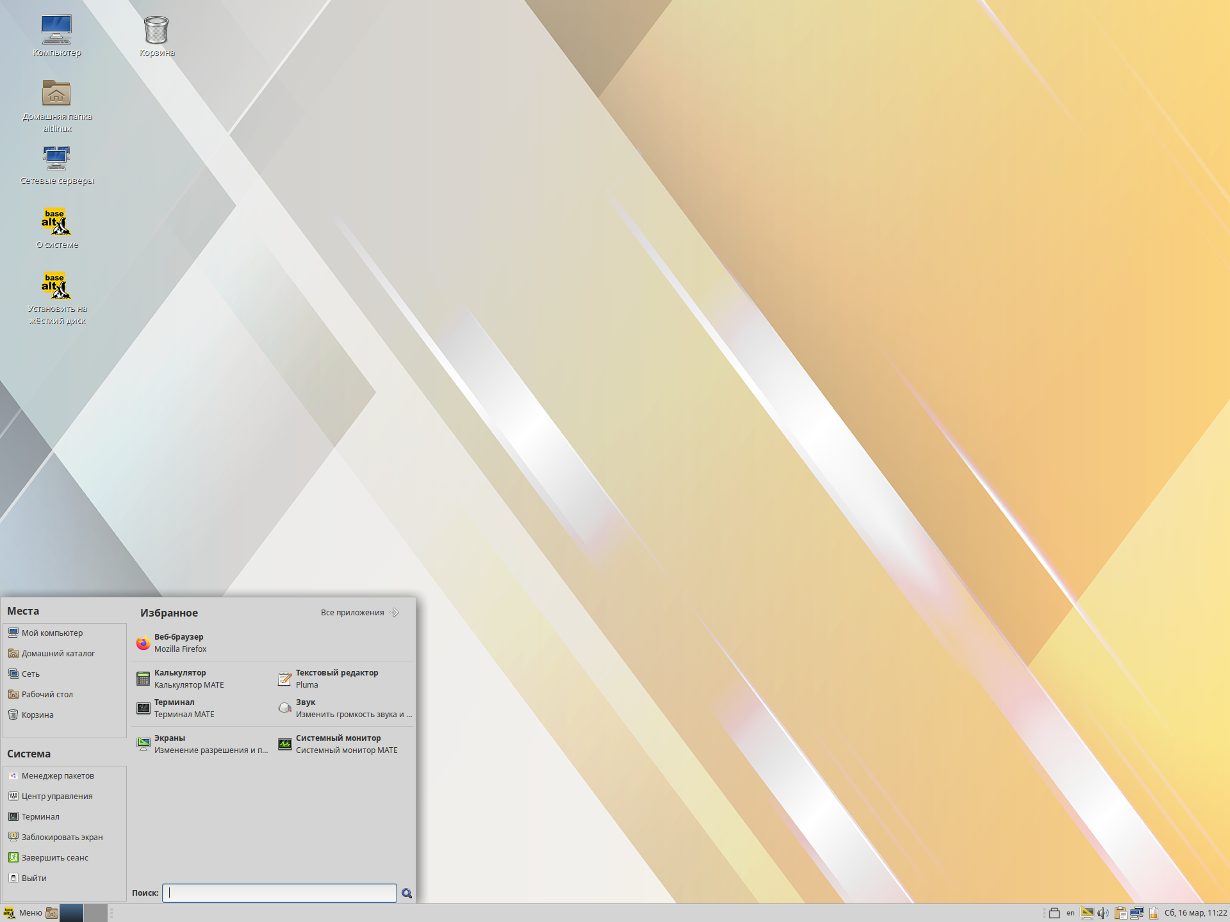Open Корзина in Места list
The width and height of the screenshot is (1230, 922).
[x=65, y=715]
